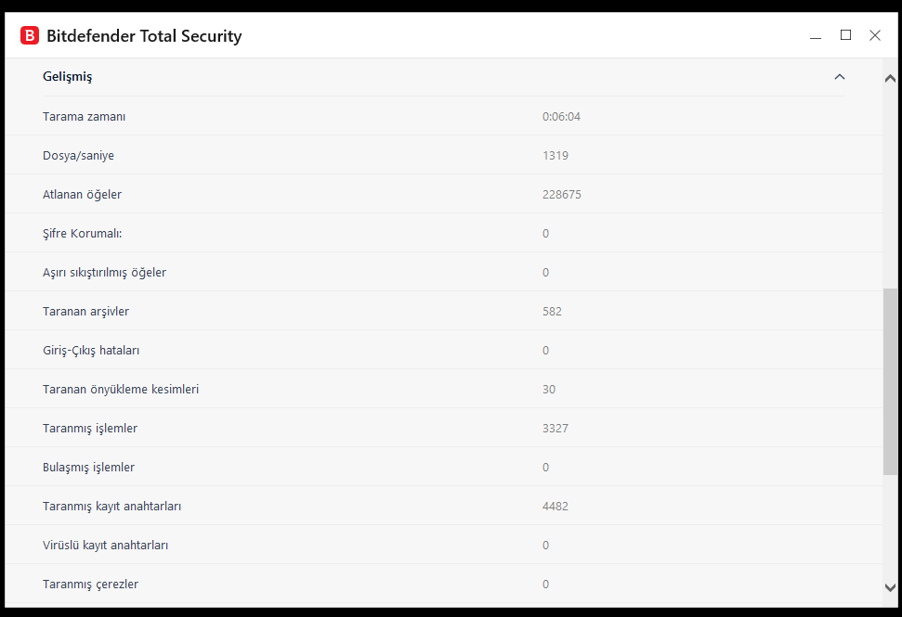Click the Bitdefender red B logo
Viewport: 902px width, 617px height.
(x=30, y=36)
